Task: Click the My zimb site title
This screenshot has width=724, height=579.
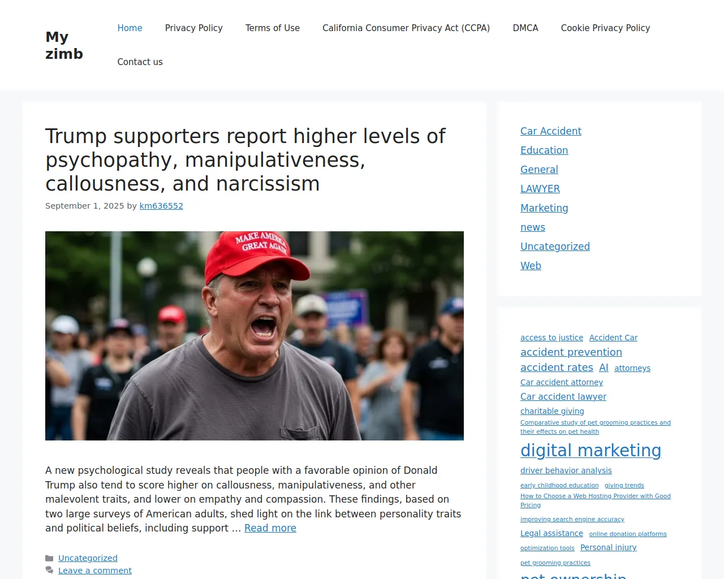Action: [x=64, y=45]
